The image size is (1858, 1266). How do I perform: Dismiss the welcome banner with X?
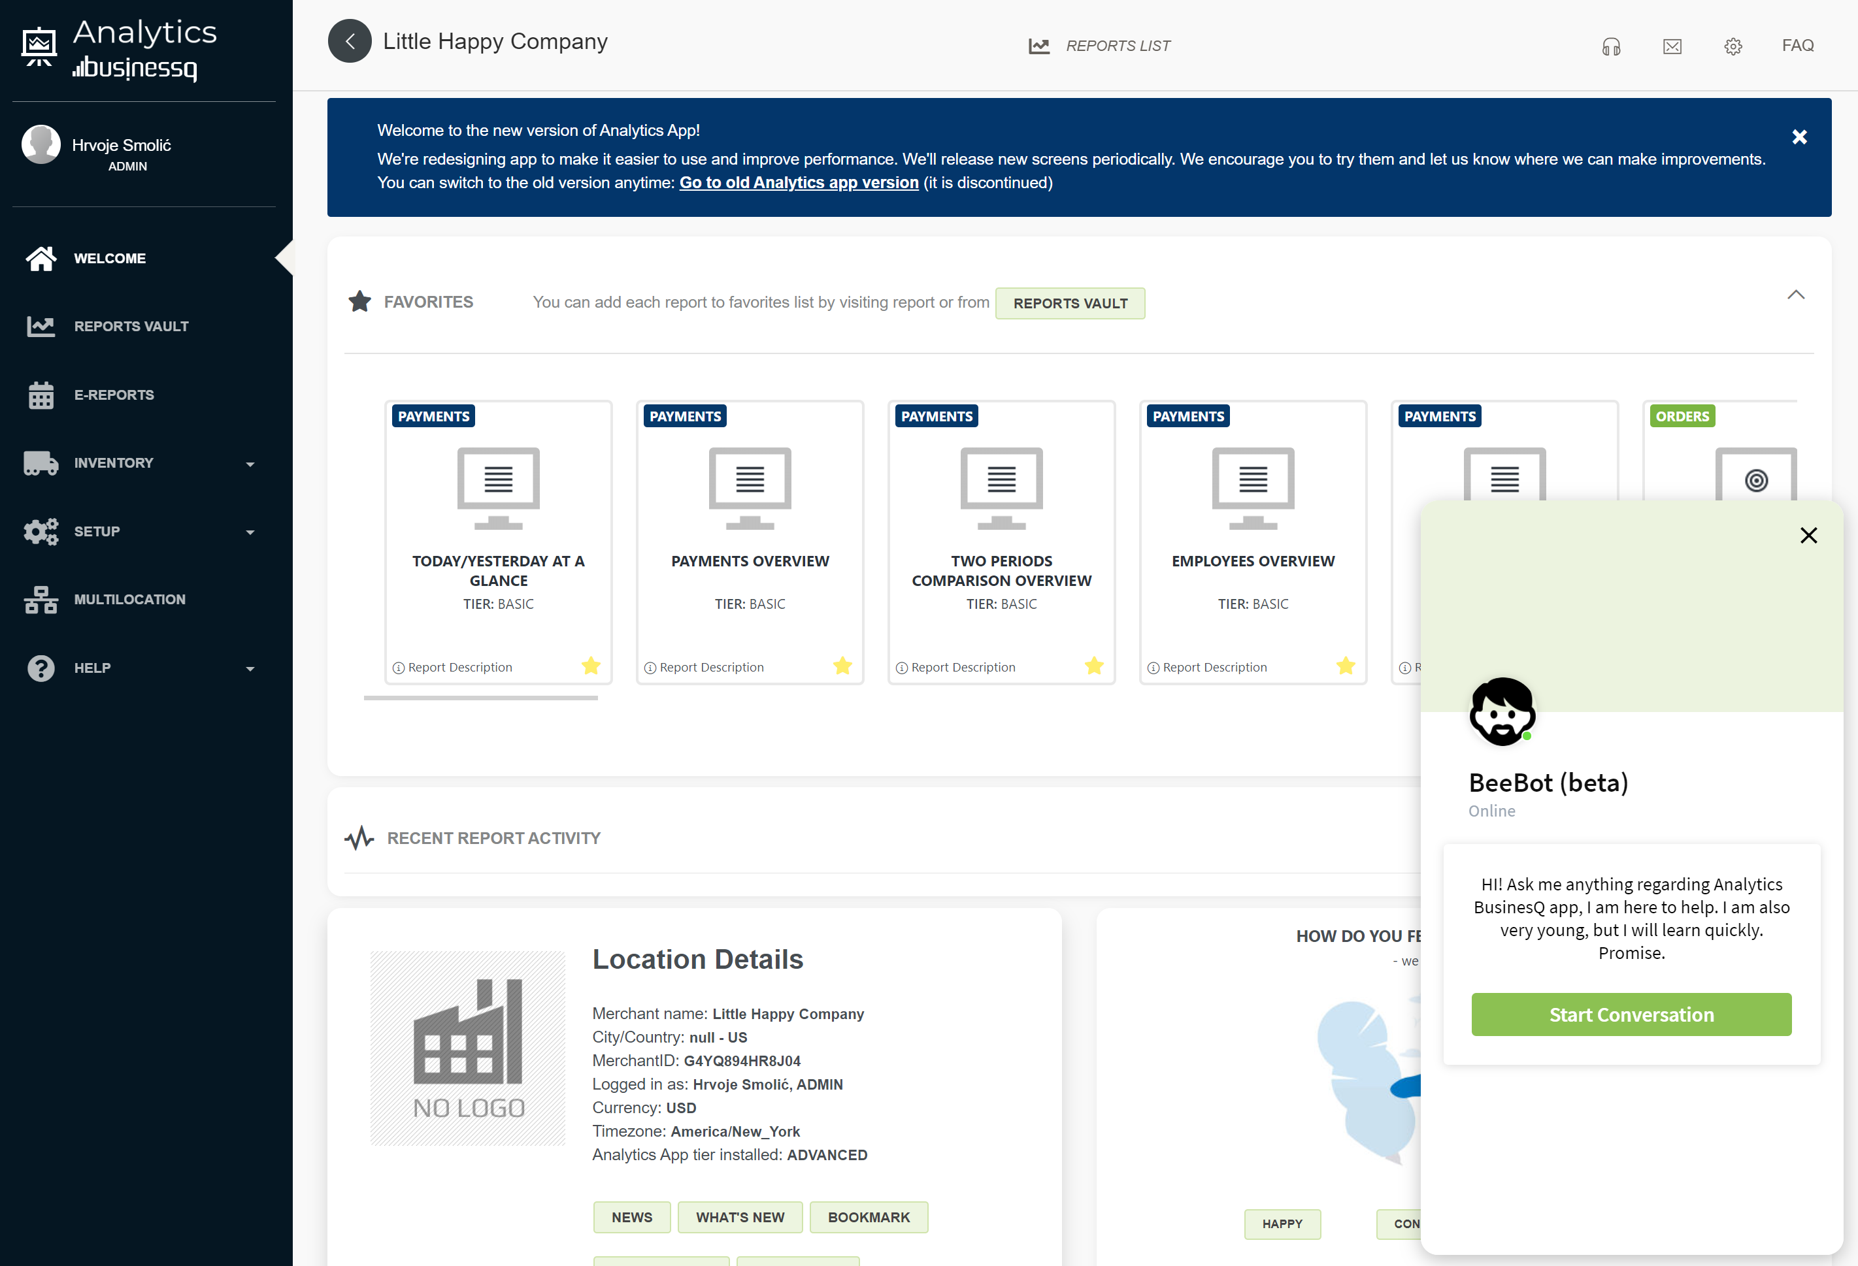pyautogui.click(x=1799, y=137)
